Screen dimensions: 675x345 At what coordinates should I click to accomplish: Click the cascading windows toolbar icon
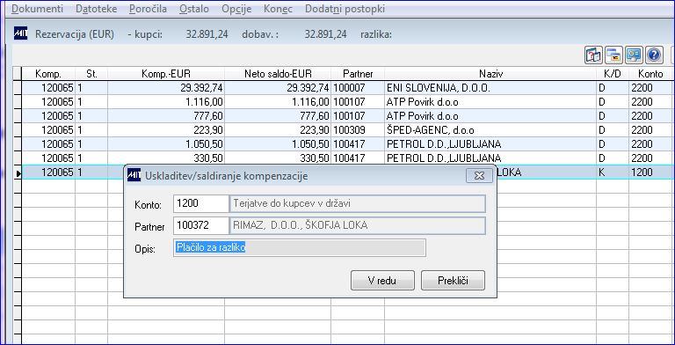click(613, 55)
